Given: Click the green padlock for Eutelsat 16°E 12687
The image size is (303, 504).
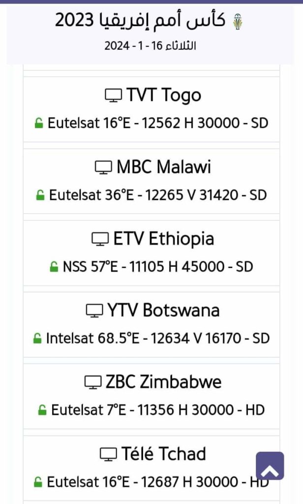Looking at the screenshot, I should point(38,482).
